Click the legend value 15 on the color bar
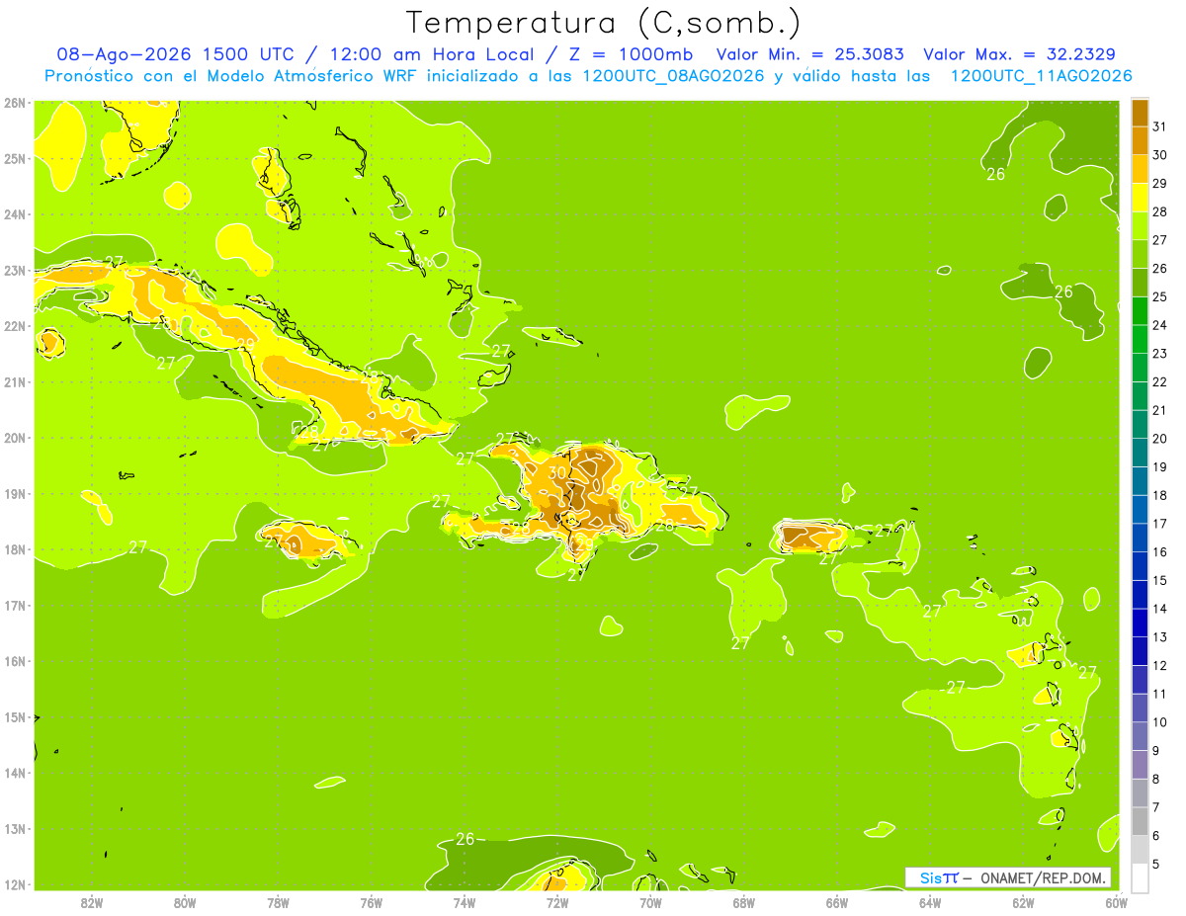The height and width of the screenshot is (916, 1186). tap(1160, 581)
